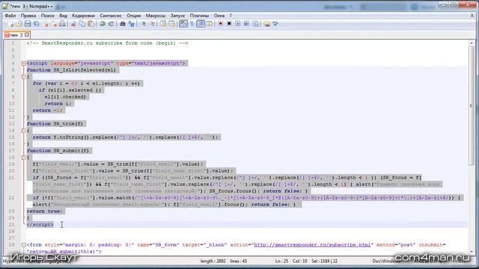This screenshot has height=269, width=479.
Task: Open the Поиск menu
Action: click(47, 16)
